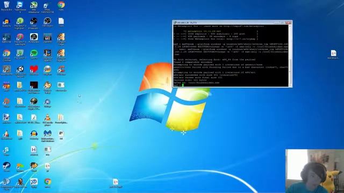
Task: Select the League of Legends shortcut
Action: (47, 55)
